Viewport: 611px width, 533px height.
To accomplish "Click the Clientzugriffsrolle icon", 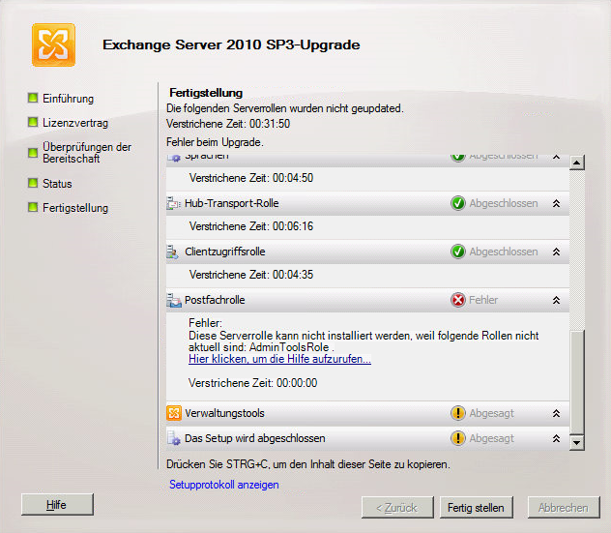I will pyautogui.click(x=173, y=252).
